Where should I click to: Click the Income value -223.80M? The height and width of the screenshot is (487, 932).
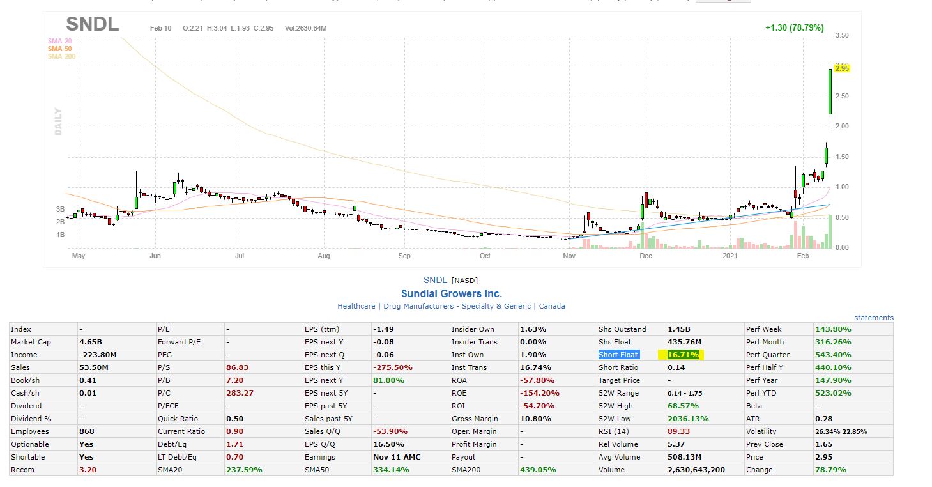pyautogui.click(x=98, y=355)
